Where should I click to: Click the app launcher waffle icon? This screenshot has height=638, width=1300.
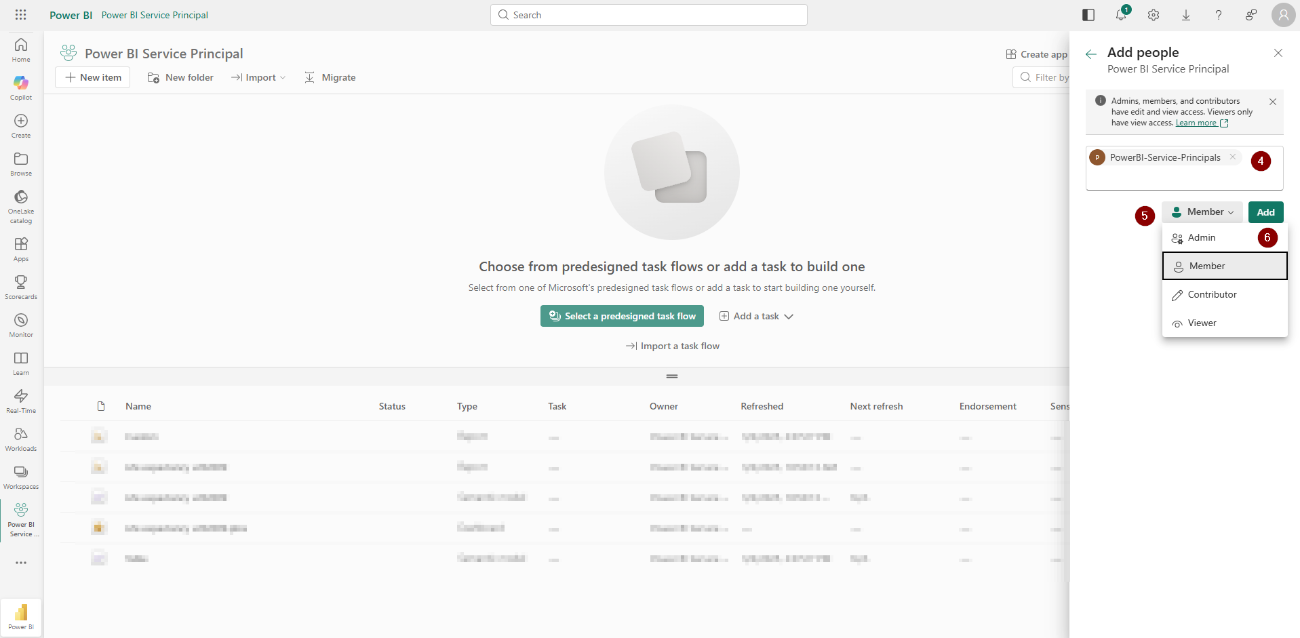tap(21, 15)
